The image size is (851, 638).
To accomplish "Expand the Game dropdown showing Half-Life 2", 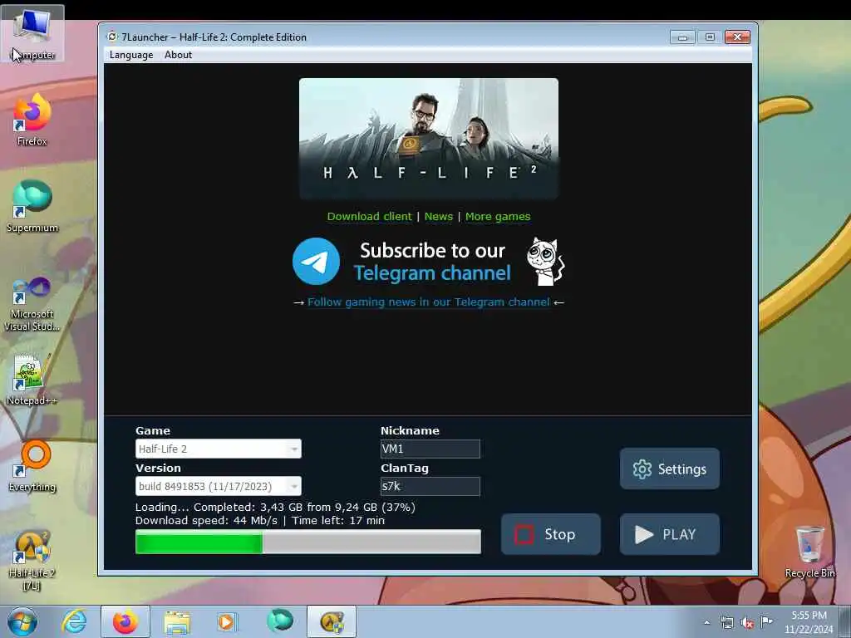I will (219, 449).
